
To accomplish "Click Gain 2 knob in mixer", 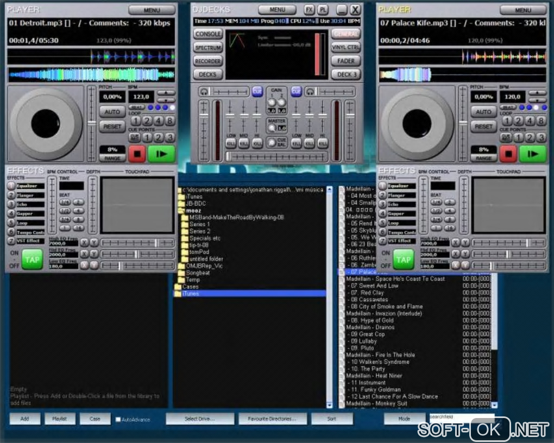I will click(x=281, y=103).
